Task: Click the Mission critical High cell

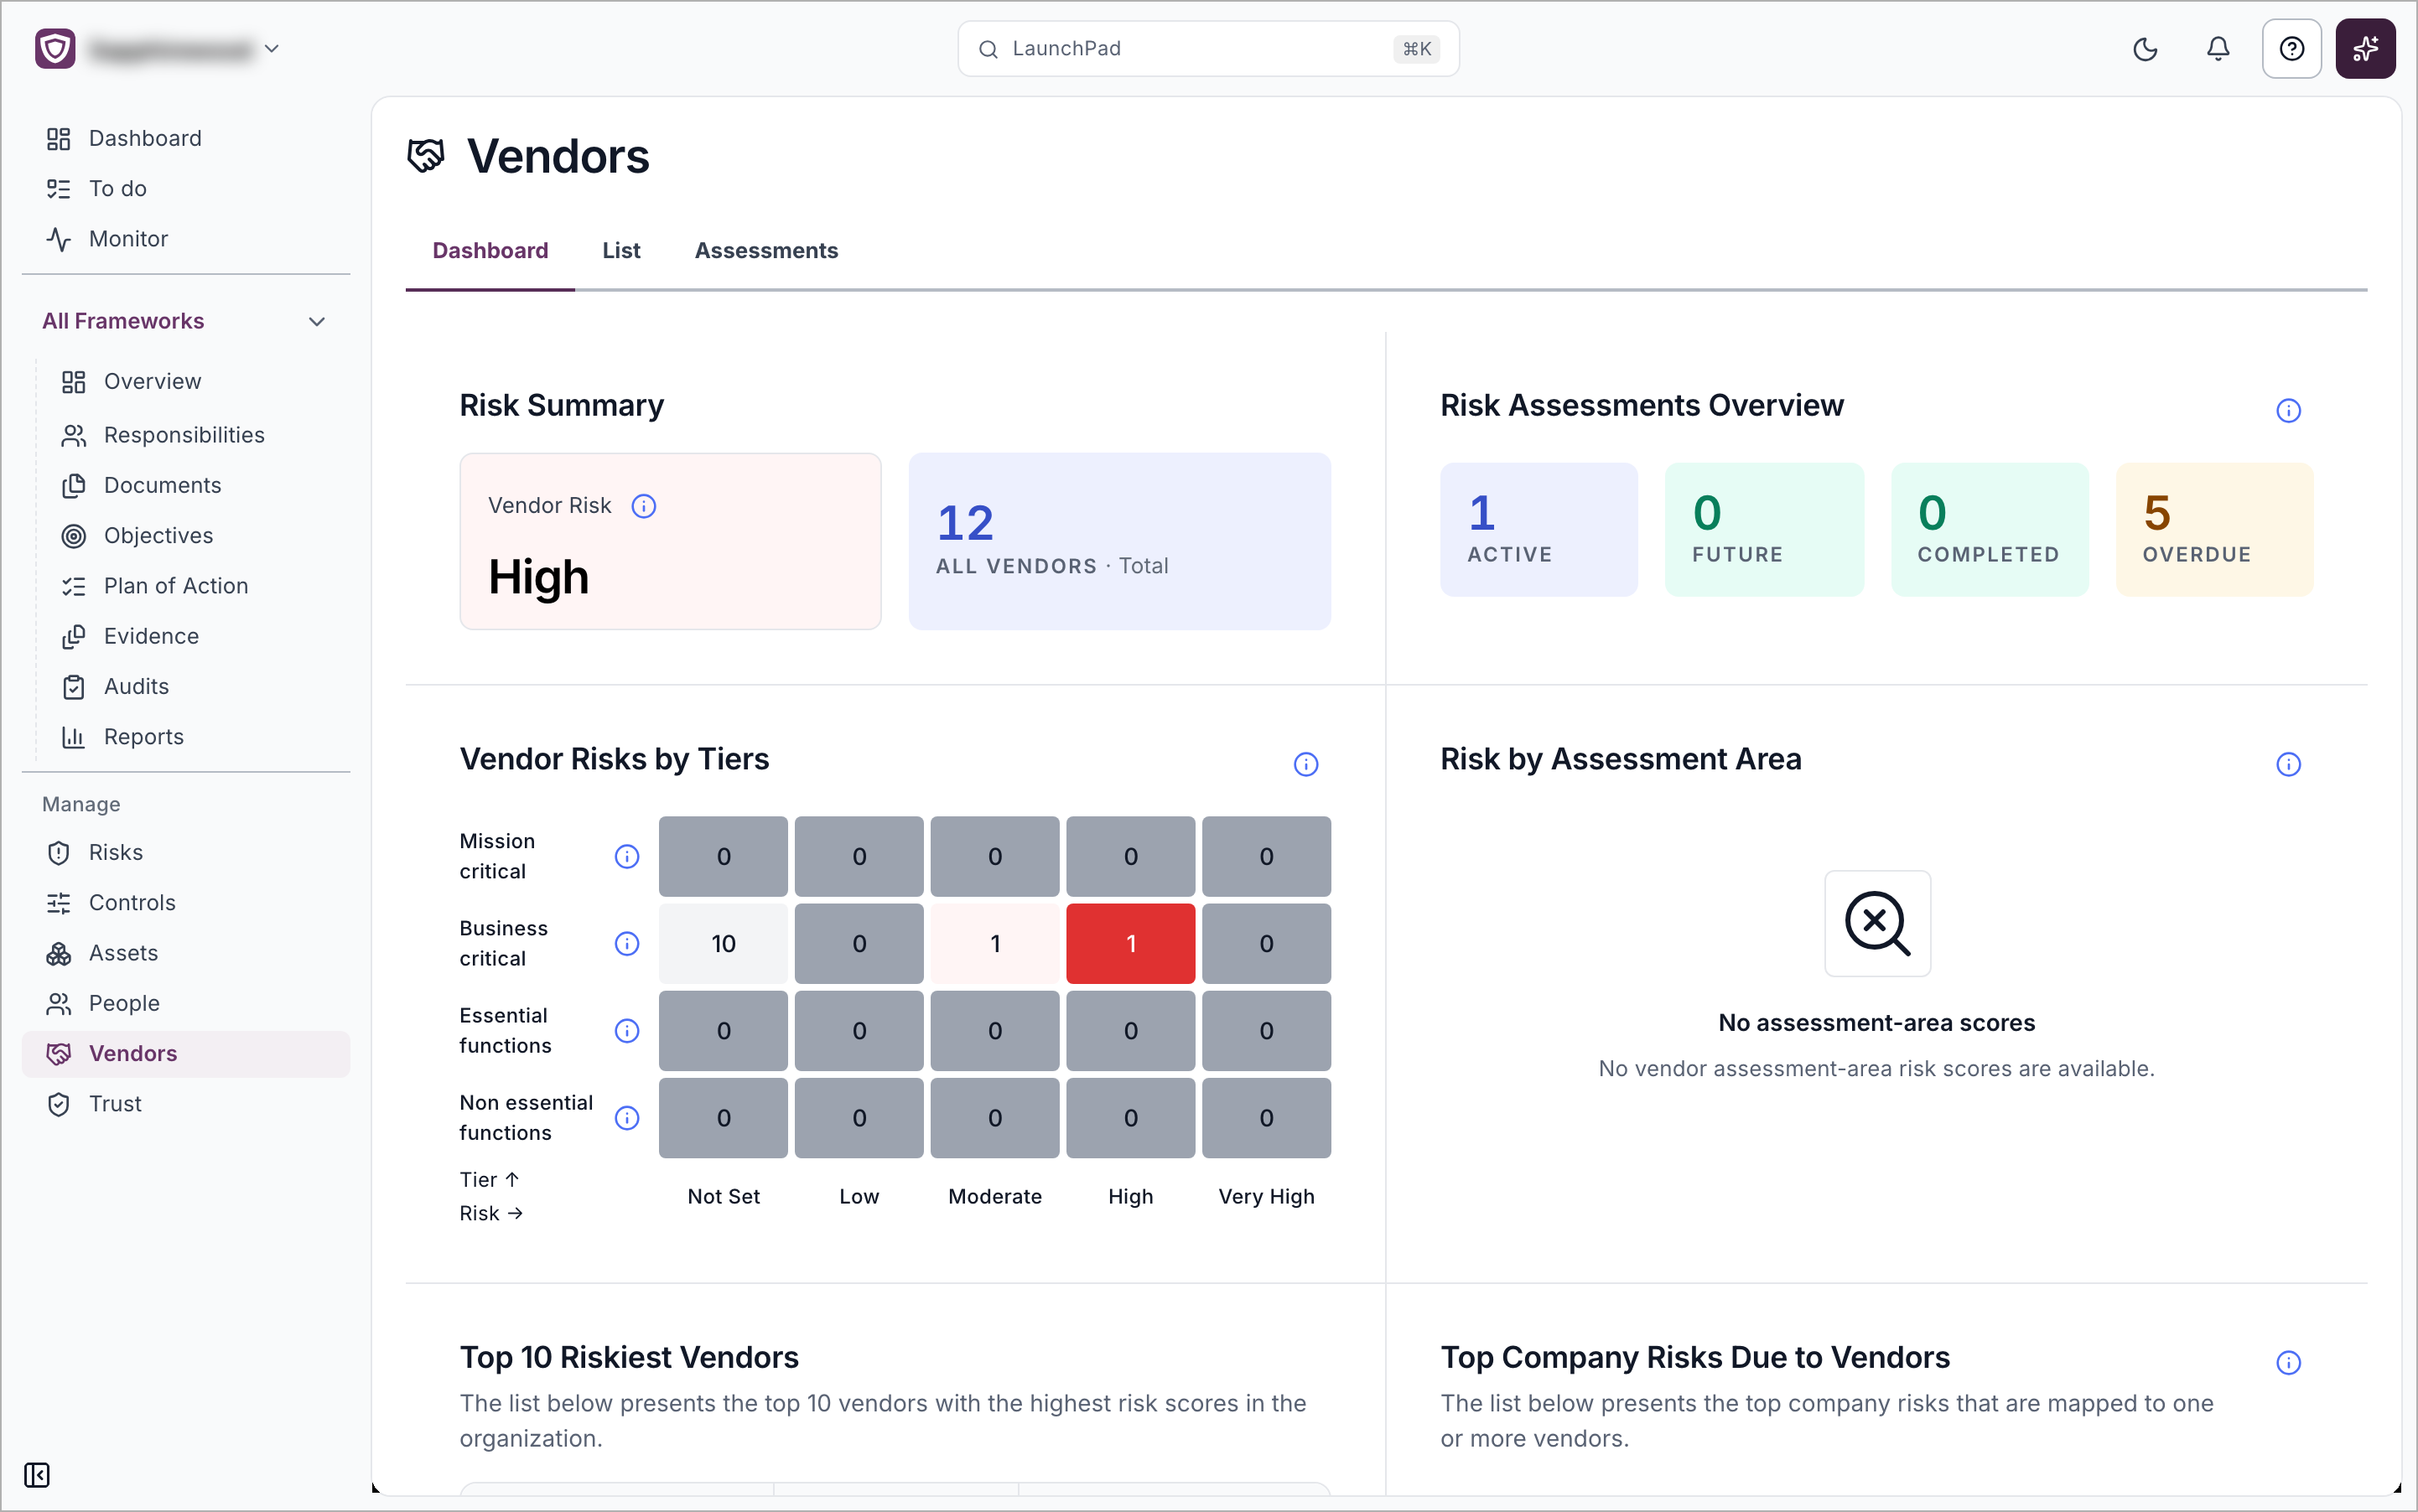Action: coord(1130,857)
